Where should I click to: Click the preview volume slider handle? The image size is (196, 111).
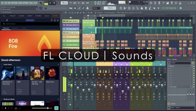pos(48,108)
